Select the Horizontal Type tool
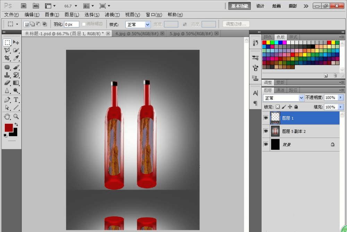347x232 pixels. 16,100
